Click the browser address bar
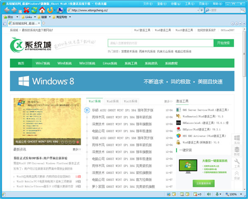Image resolution: width=248 pixels, height=199 pixels. [x=132, y=10]
